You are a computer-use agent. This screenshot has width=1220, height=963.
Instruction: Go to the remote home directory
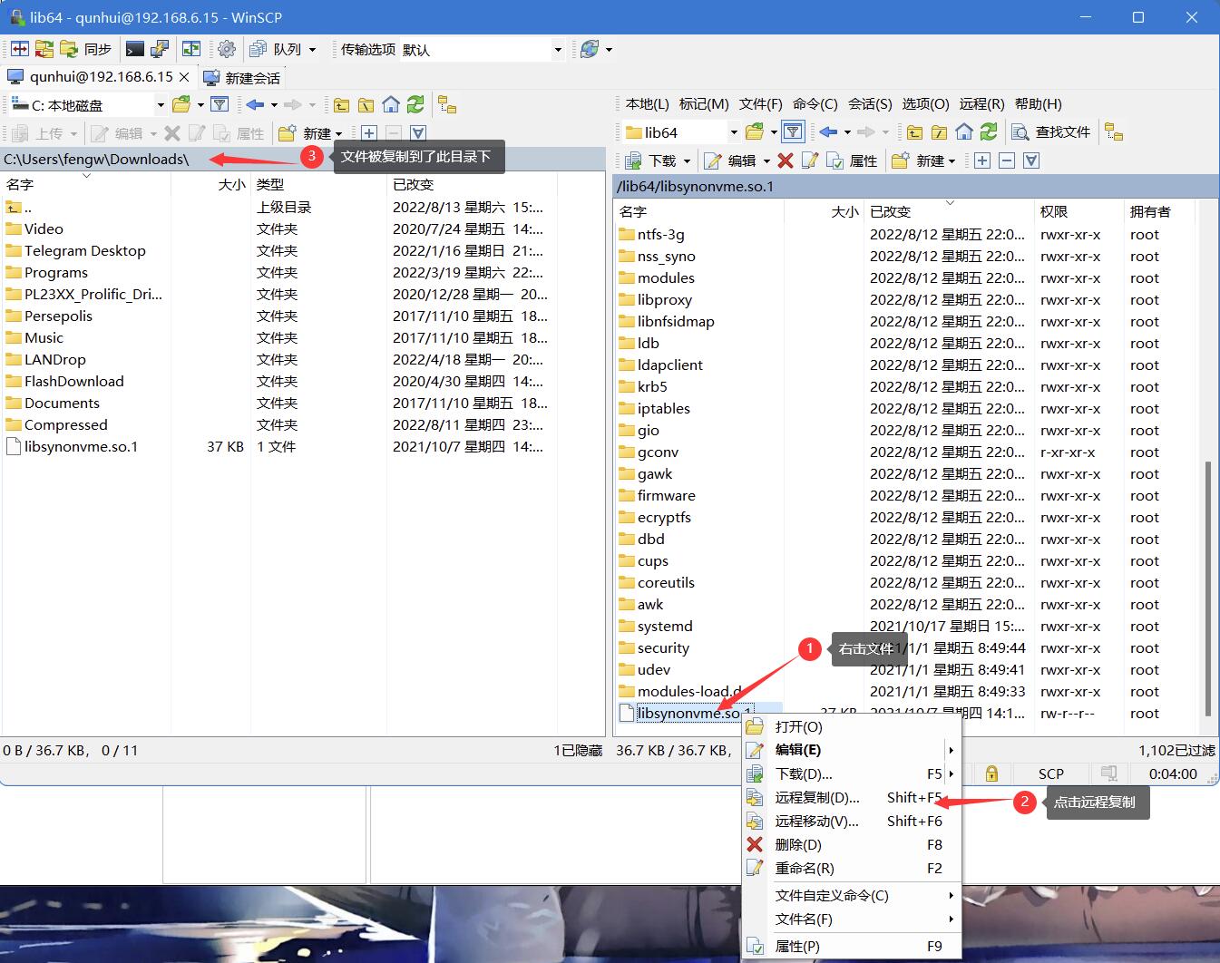tap(964, 132)
